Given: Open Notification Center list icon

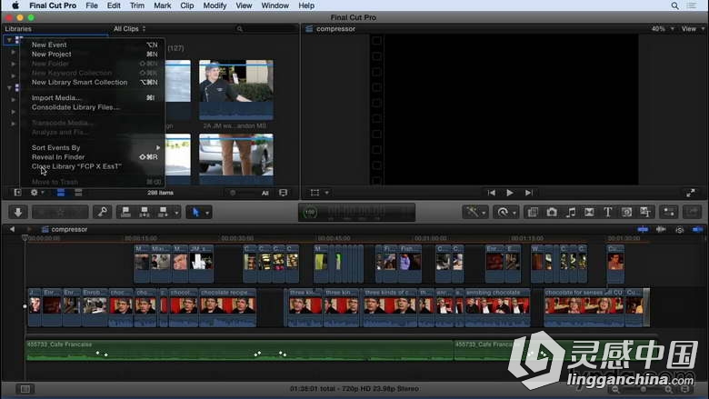Looking at the screenshot, I should pos(692,5).
